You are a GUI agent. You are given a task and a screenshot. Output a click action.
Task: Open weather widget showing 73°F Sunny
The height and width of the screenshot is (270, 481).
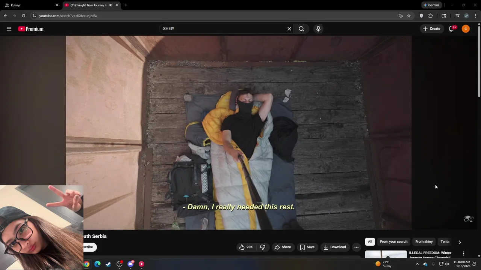pos(384,264)
